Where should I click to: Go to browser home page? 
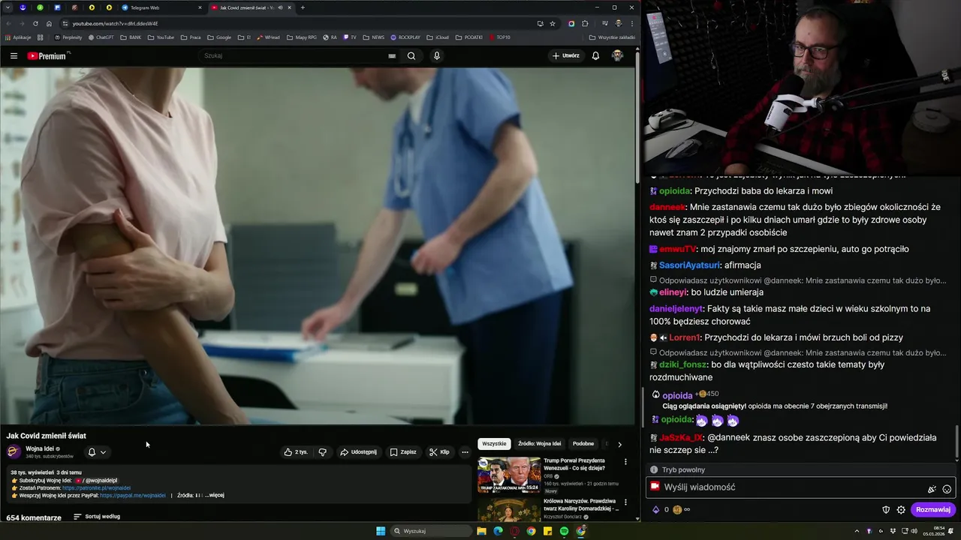pos(49,23)
